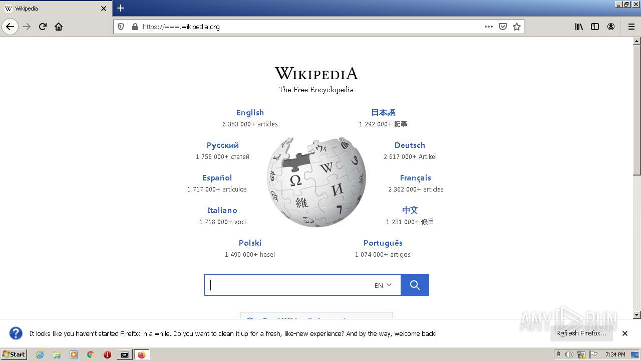This screenshot has height=361, width=641.
Task: Open the Français Wikipedia
Action: 415,178
